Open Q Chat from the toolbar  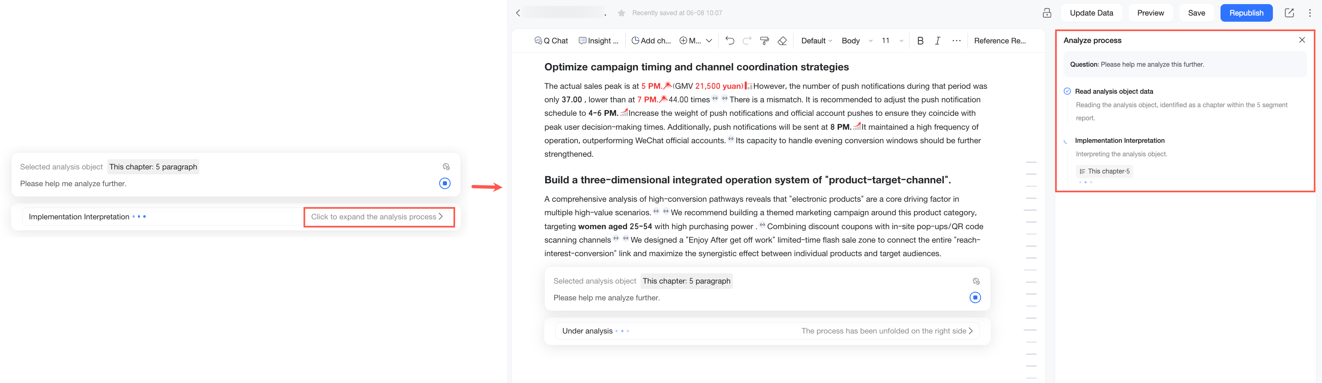coord(551,41)
